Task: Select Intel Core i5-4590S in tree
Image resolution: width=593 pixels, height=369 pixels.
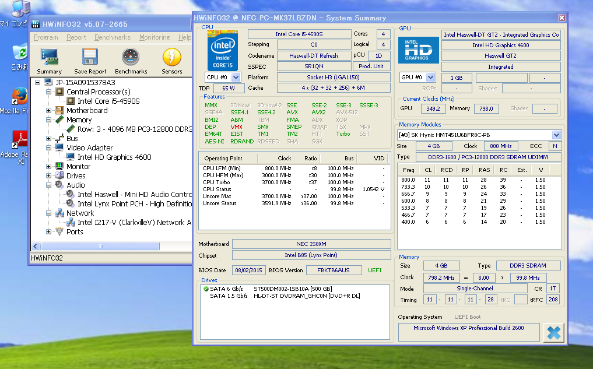Action: 108,101
